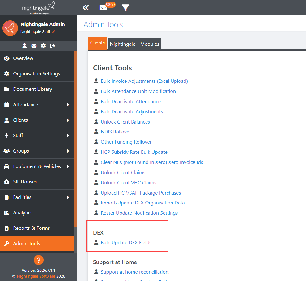Viewport: 306px width, 281px height.
Task: Open user profile icon under Nightingale Staff
Action: 24,46
